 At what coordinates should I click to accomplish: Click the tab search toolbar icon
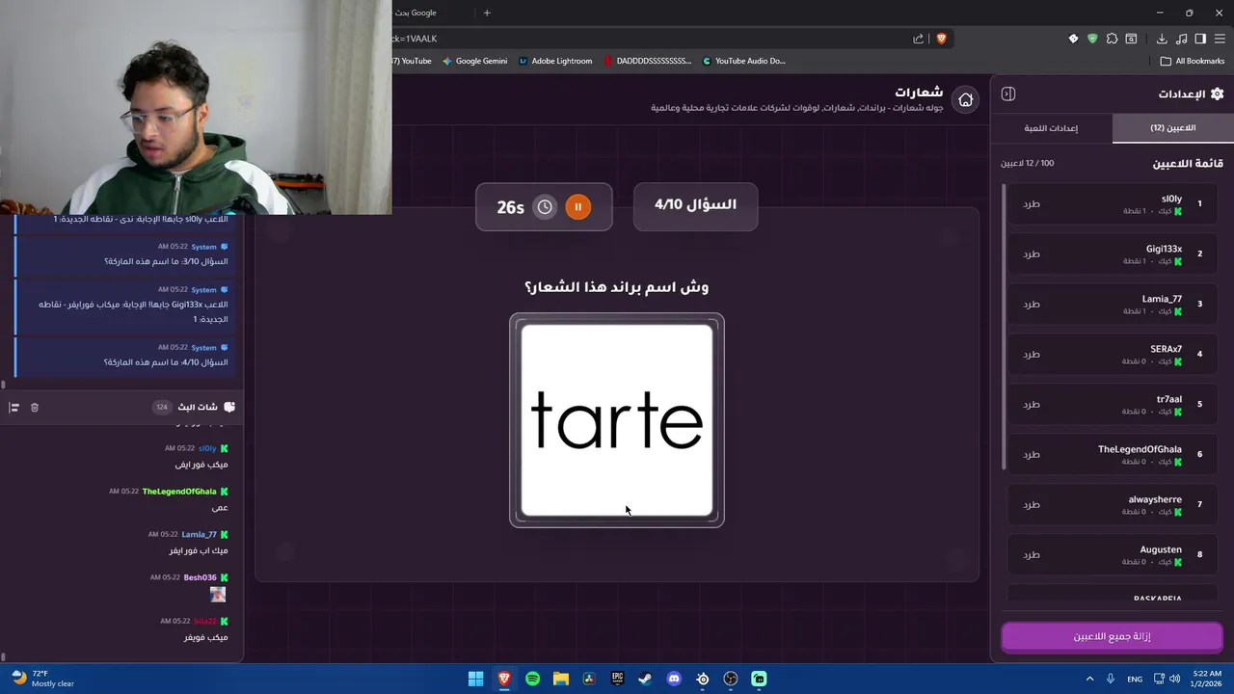(1131, 39)
